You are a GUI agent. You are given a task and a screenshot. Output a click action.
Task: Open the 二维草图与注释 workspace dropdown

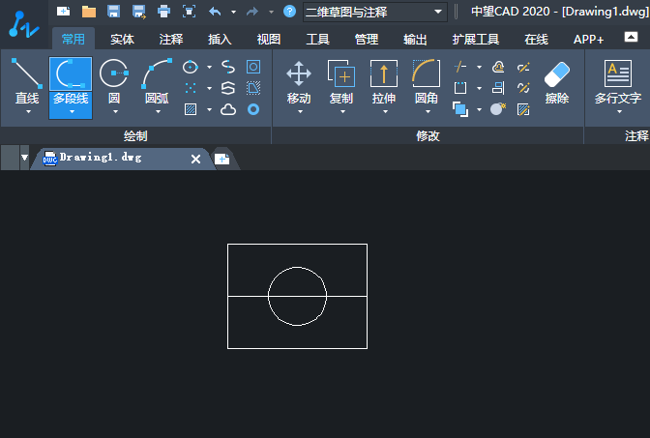(375, 12)
